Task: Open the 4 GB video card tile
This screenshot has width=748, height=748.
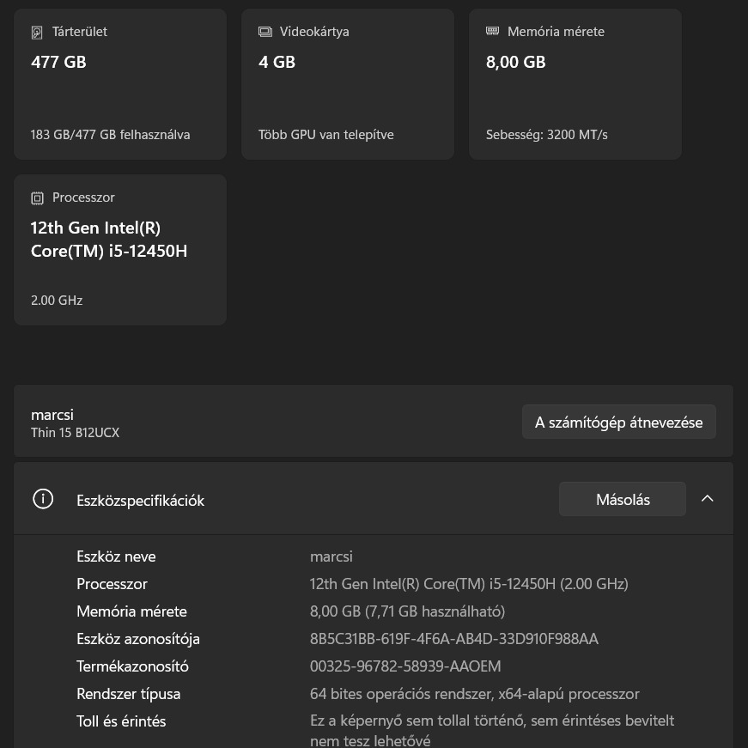Action: [348, 84]
